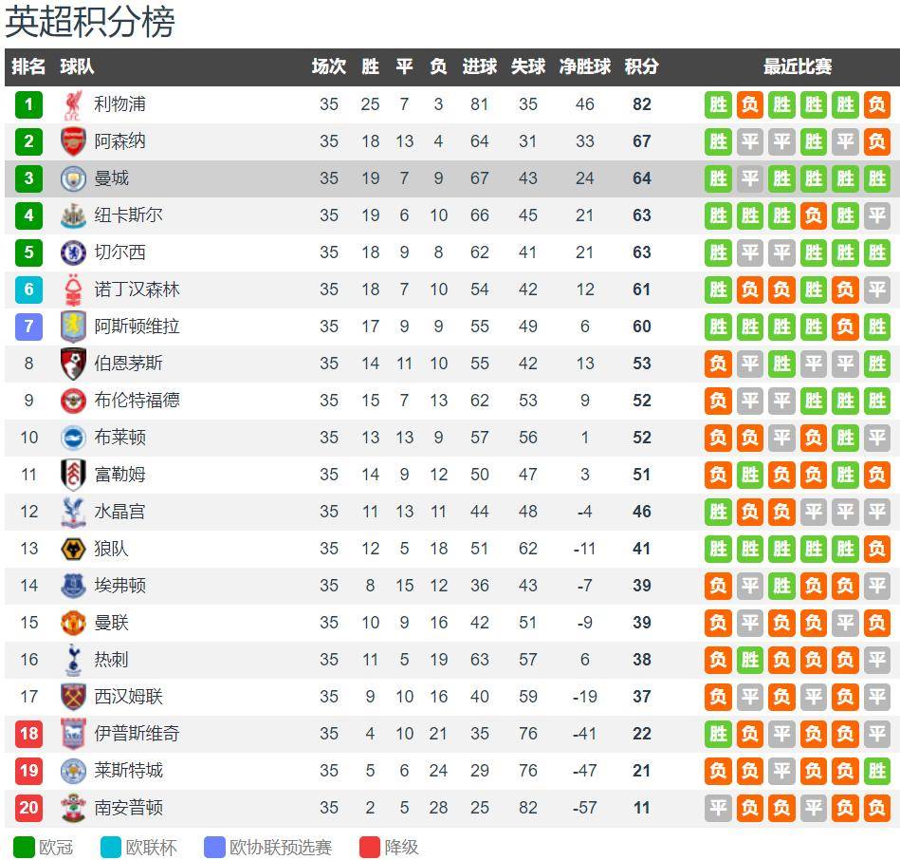Click the Arsenal club crest icon
Viewport: 900px width, 860px height.
tap(73, 141)
